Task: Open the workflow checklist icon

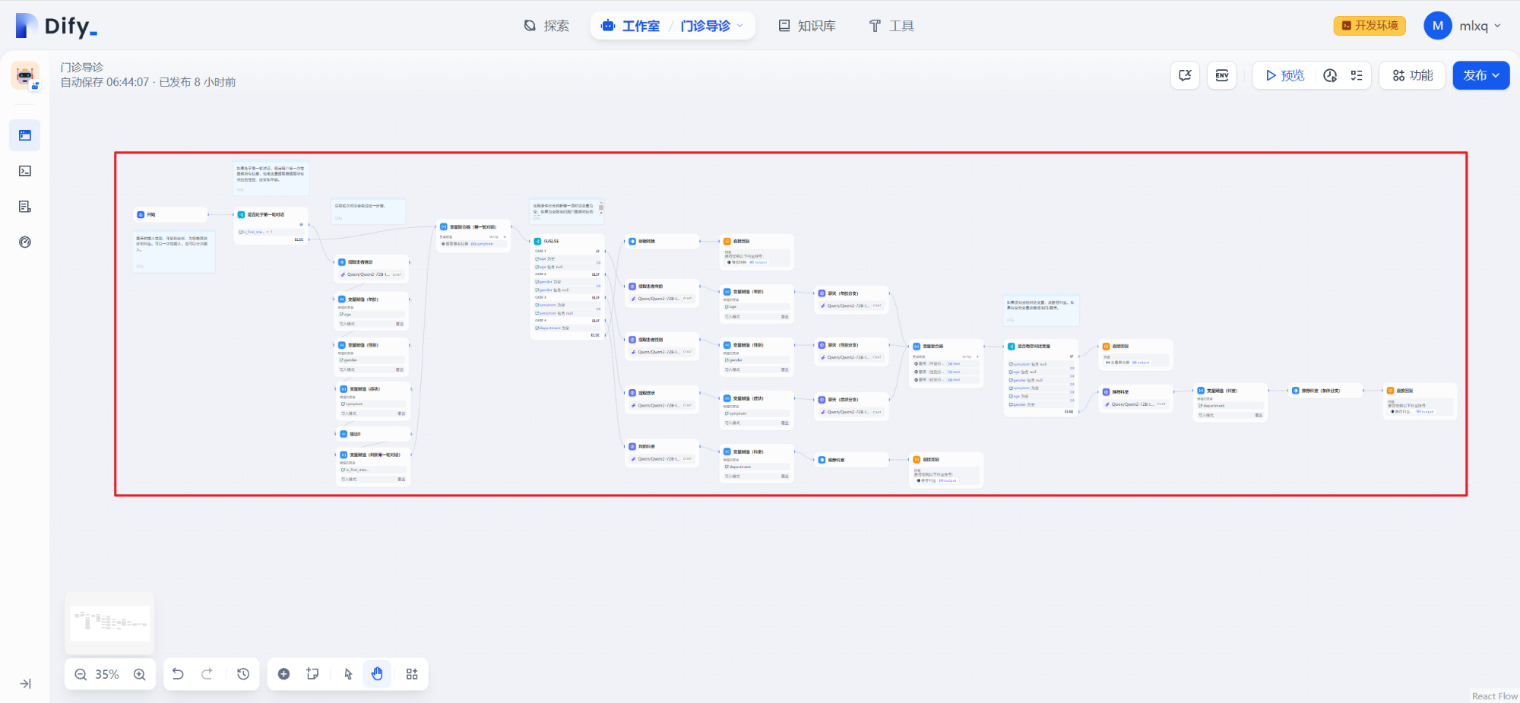Action: pyautogui.click(x=1358, y=75)
